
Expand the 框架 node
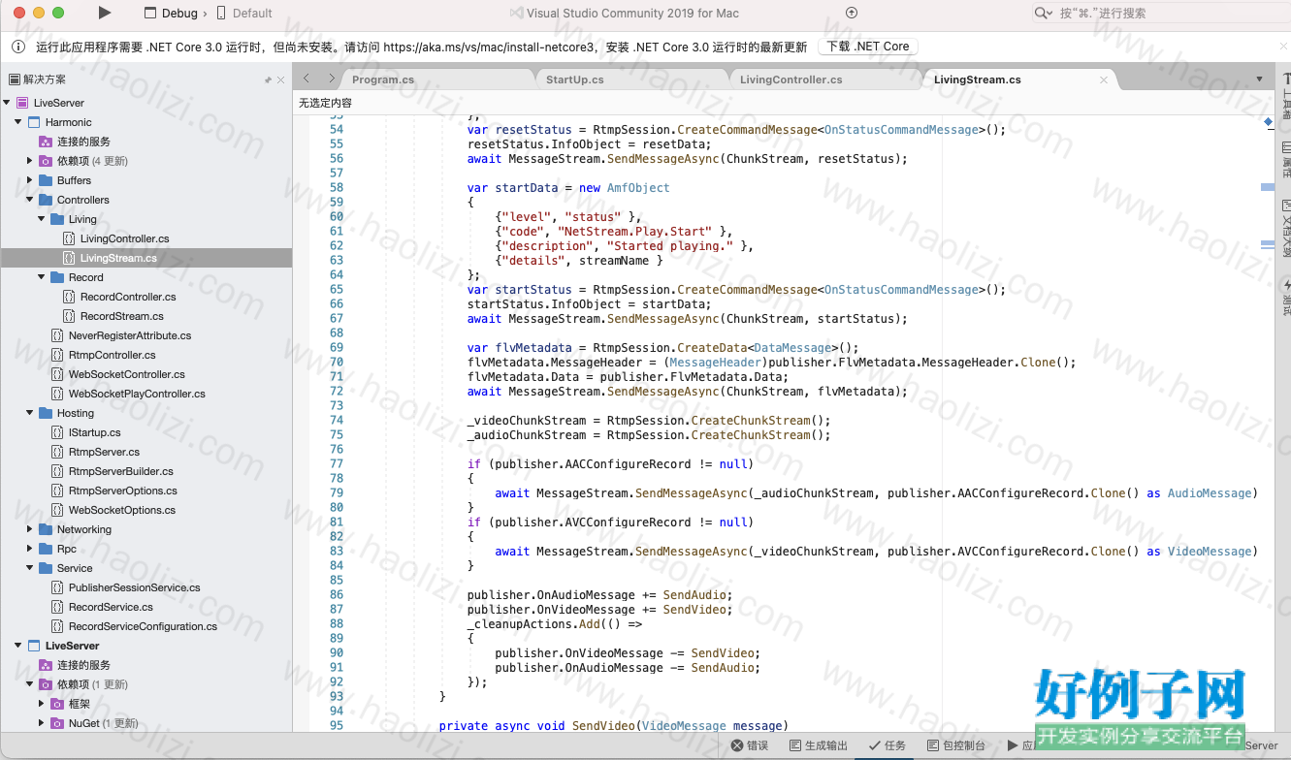pos(42,704)
